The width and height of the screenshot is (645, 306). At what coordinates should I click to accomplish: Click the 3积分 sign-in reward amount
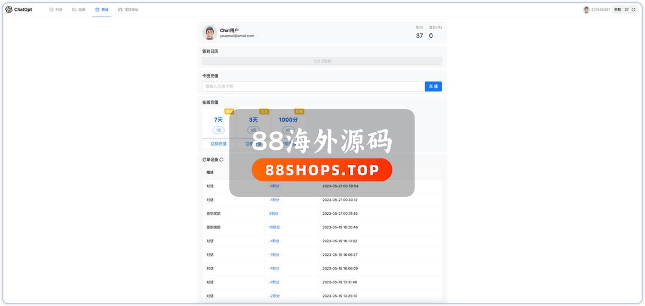(274, 214)
